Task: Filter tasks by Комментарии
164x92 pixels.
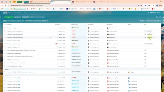Action: point(37,21)
